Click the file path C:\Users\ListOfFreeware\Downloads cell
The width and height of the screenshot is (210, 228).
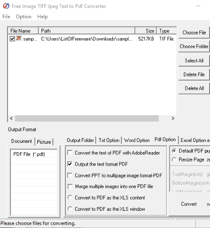click(x=87, y=39)
